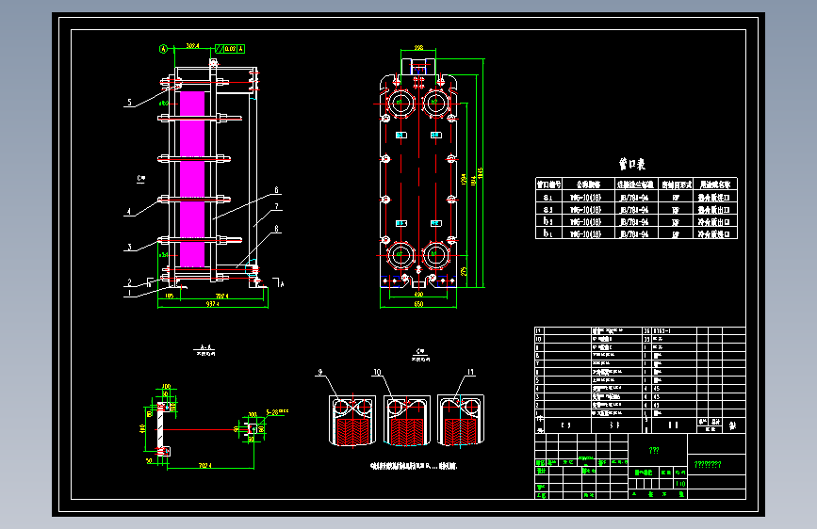The height and width of the screenshot is (529, 817).
Task: Select the 702.4 dimension in A-A section
Action: point(205,466)
